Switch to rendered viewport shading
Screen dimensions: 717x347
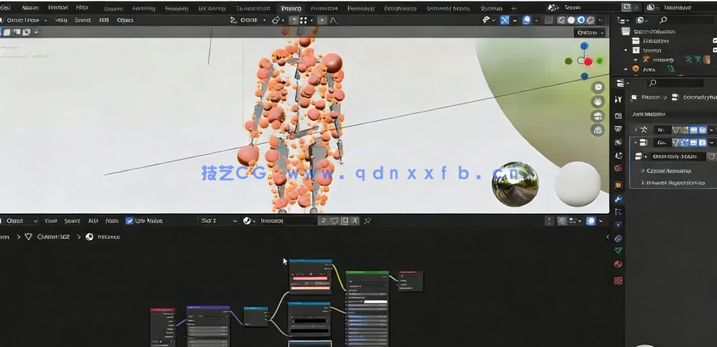point(590,20)
